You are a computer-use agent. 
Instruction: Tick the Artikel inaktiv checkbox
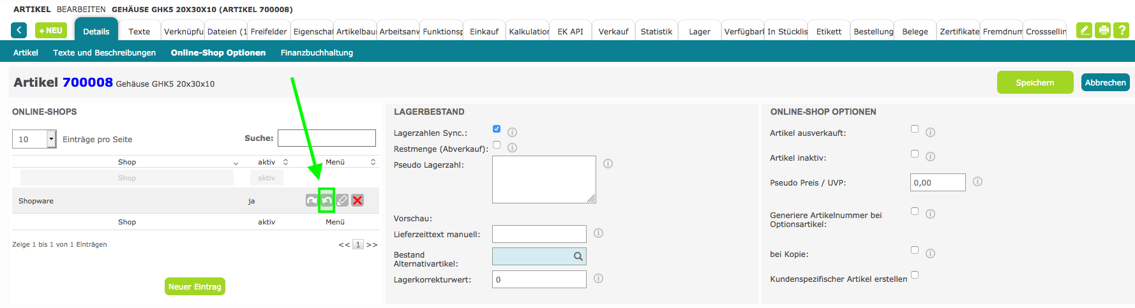(x=915, y=154)
